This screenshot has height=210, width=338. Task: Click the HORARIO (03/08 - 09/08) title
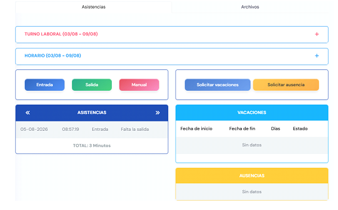tap(53, 56)
